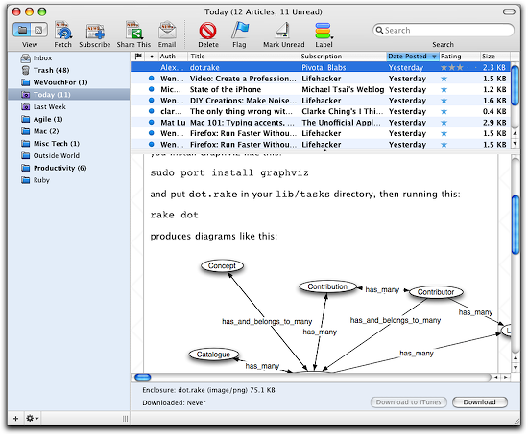Open the Trash (48) folder

69,70
